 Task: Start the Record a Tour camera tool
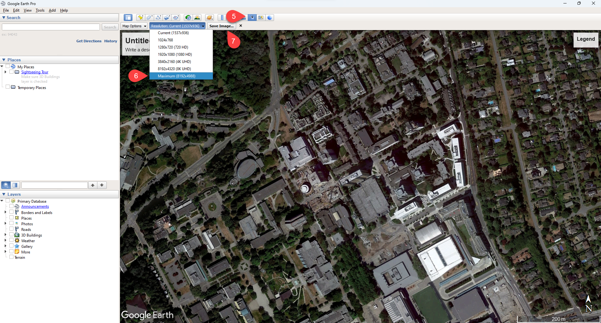coord(176,18)
